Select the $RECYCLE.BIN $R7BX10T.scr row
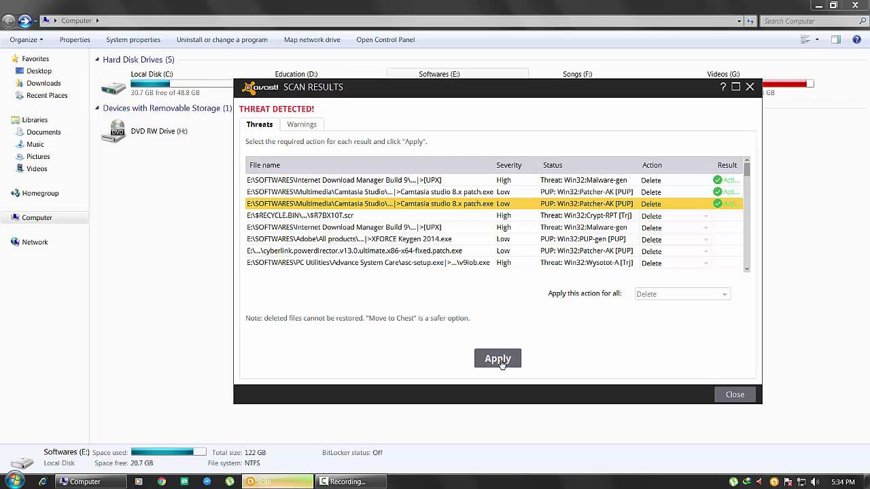The width and height of the screenshot is (870, 489). [x=493, y=216]
